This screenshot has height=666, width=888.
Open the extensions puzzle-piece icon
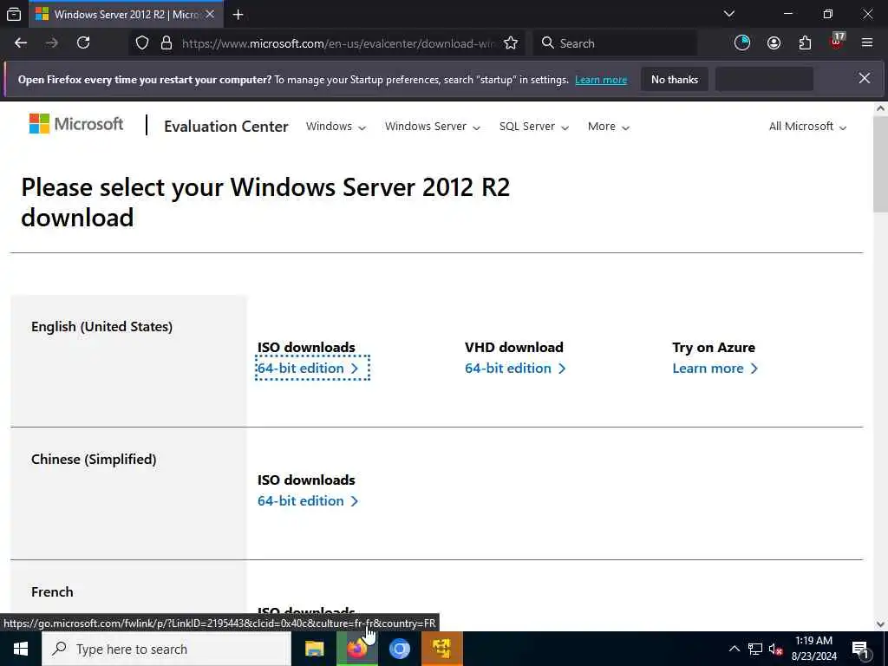[x=805, y=43]
